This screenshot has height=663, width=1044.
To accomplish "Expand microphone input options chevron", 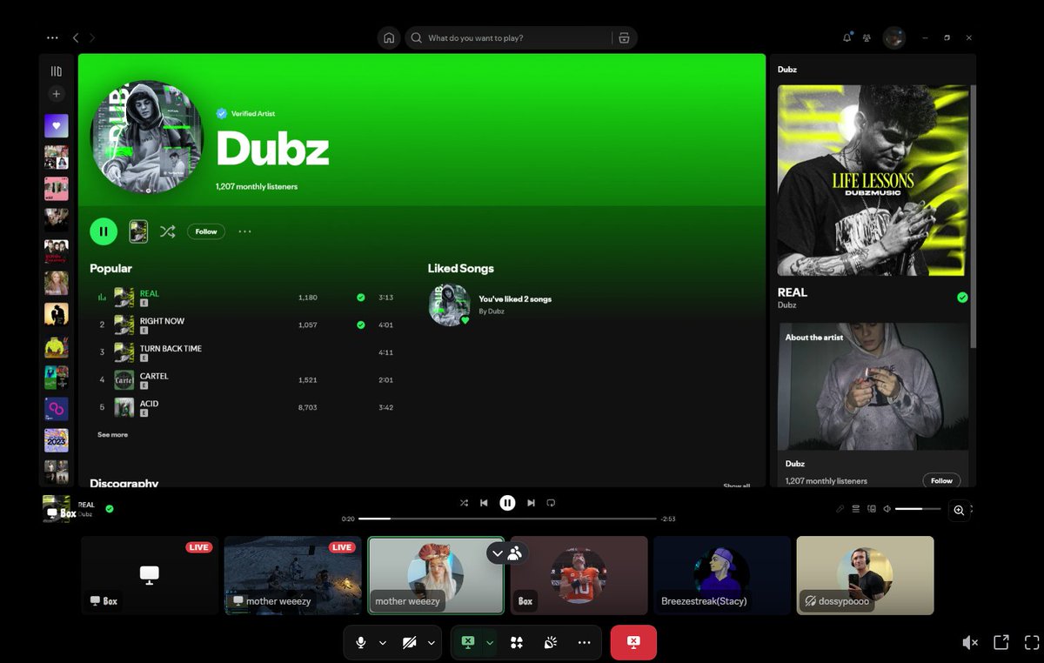I will 383,643.
